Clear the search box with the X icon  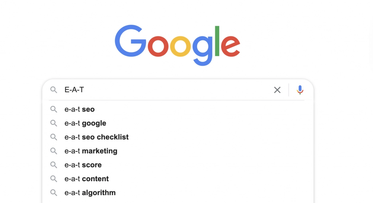tap(277, 90)
